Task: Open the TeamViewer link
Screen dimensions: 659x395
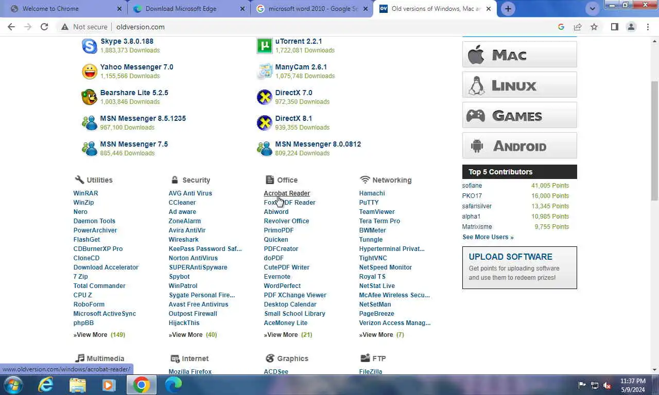Action: (x=377, y=212)
